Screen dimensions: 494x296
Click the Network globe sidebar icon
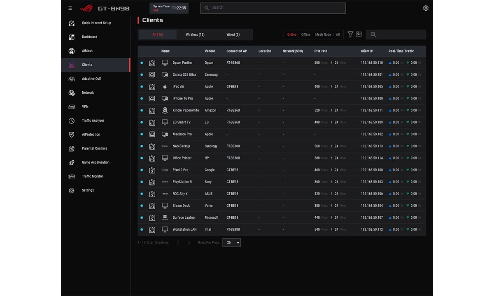click(x=72, y=93)
